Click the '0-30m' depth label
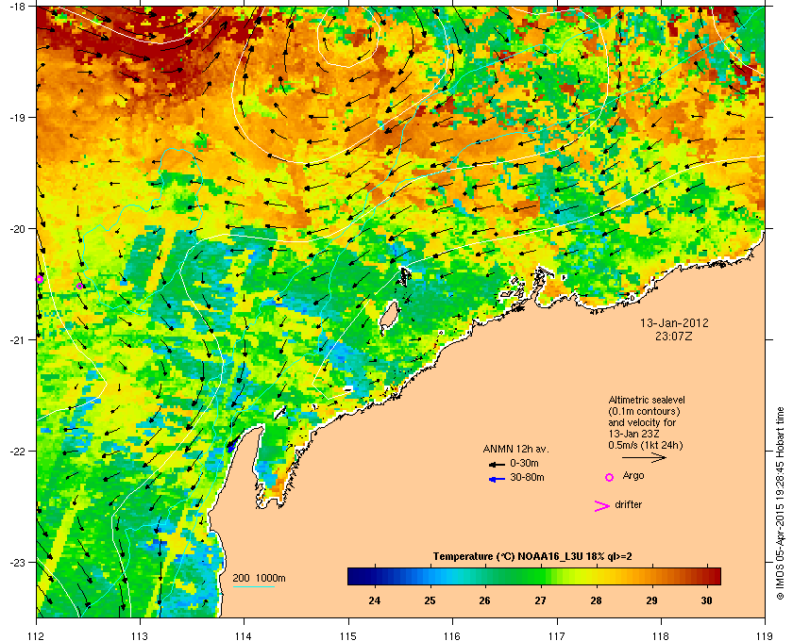Image resolution: width=793 pixels, height=641 pixels. [524, 463]
